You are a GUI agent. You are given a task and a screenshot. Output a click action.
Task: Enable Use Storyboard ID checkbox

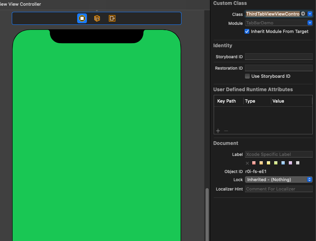pyautogui.click(x=247, y=76)
